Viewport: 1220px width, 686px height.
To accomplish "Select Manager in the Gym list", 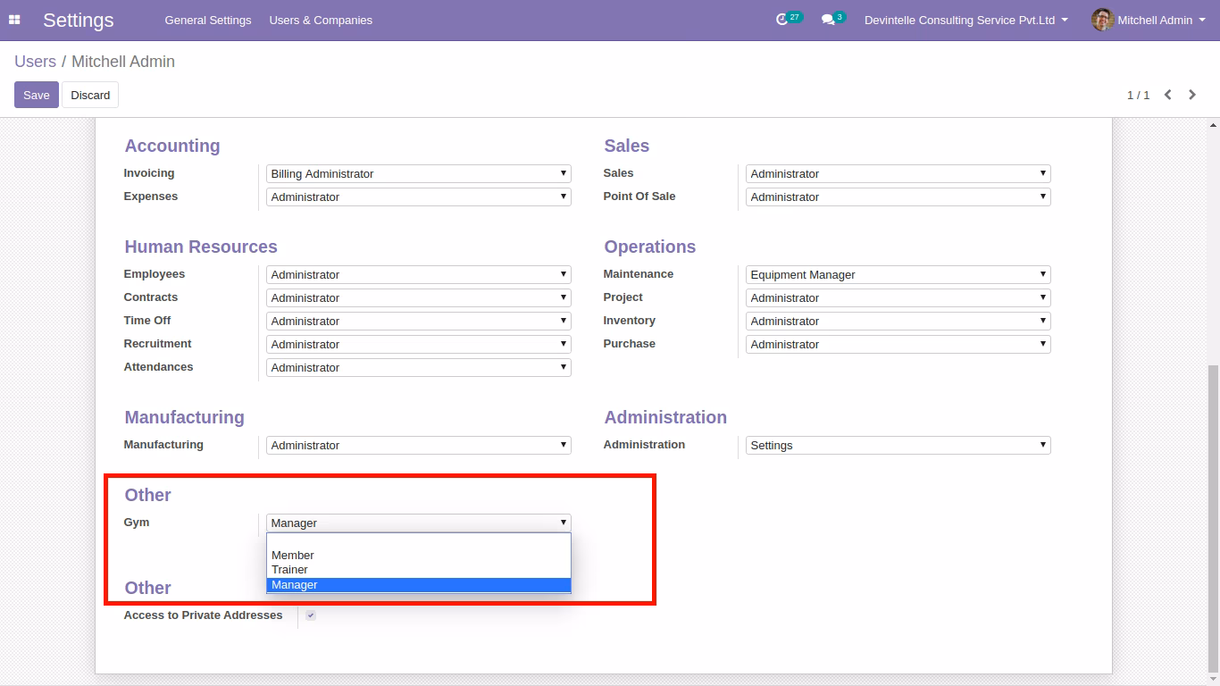I will (419, 584).
